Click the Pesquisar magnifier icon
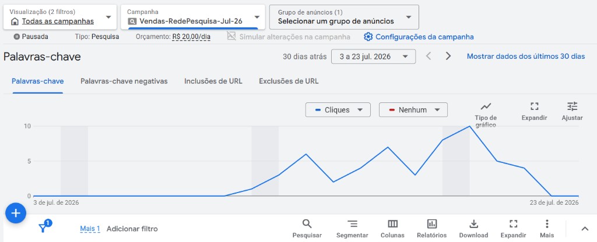Screen dimensions: 597x242 coord(307,223)
